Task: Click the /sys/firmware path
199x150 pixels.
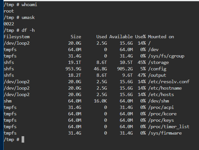Action: coord(165,133)
